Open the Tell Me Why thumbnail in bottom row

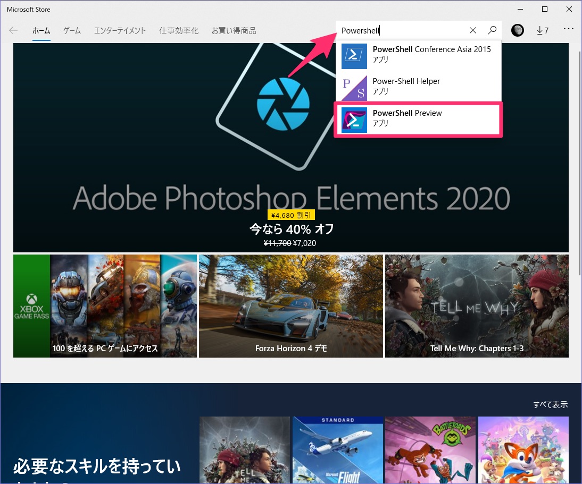point(245,450)
